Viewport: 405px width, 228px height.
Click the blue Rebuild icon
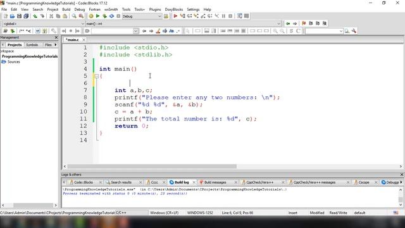[111, 16]
